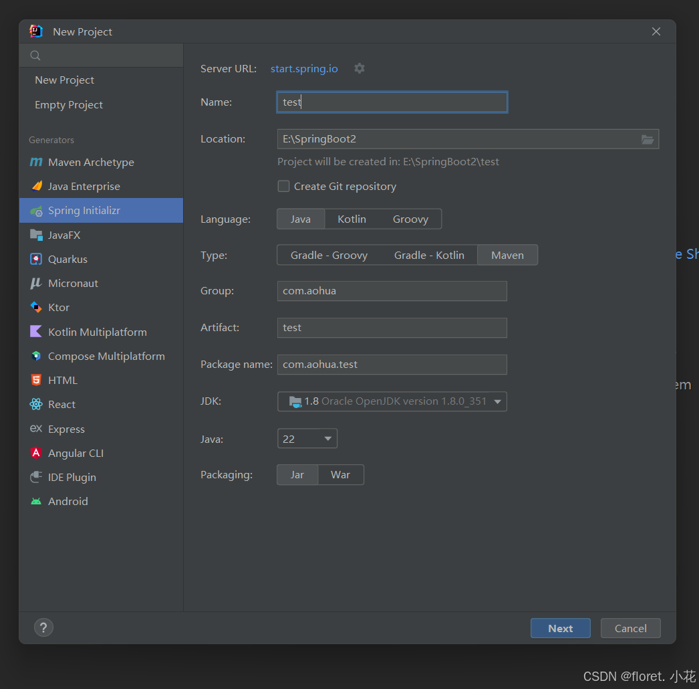Viewport: 699px width, 689px height.
Task: Click the IDE Plugin plug icon
Action: pyautogui.click(x=36, y=477)
